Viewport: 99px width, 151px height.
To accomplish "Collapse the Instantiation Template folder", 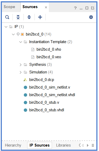I will coord(21,42).
